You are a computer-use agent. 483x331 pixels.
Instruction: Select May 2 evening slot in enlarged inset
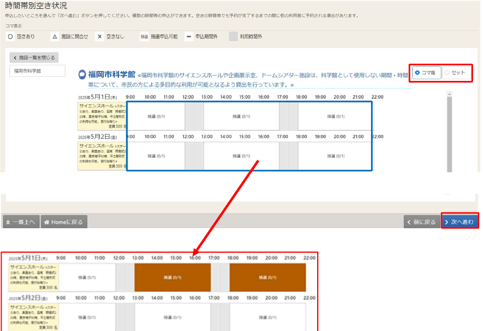click(268, 317)
